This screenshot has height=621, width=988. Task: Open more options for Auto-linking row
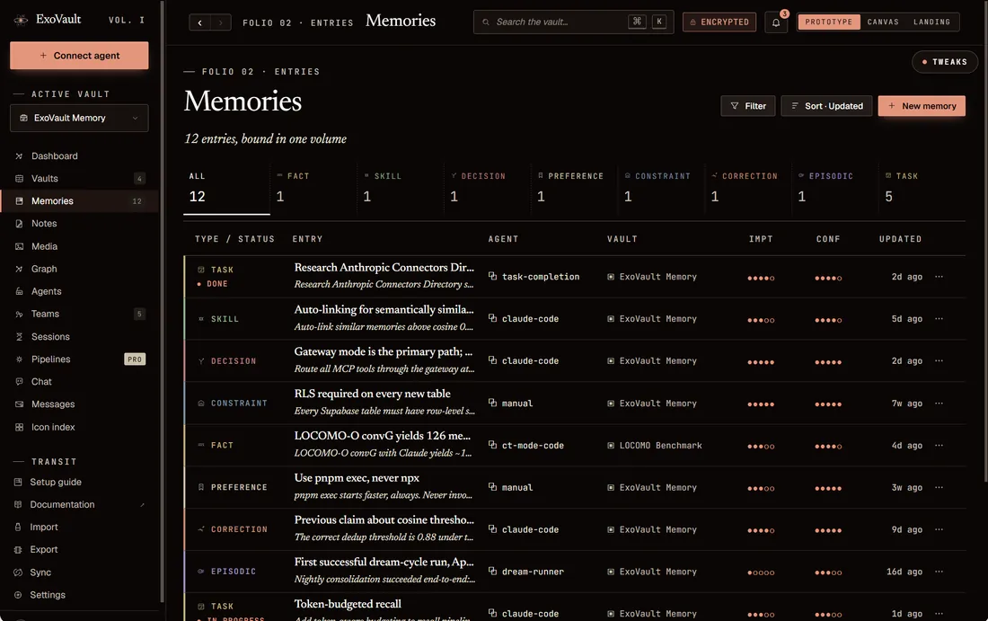coord(939,319)
